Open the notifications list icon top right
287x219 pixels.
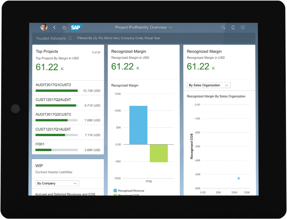pos(243,27)
